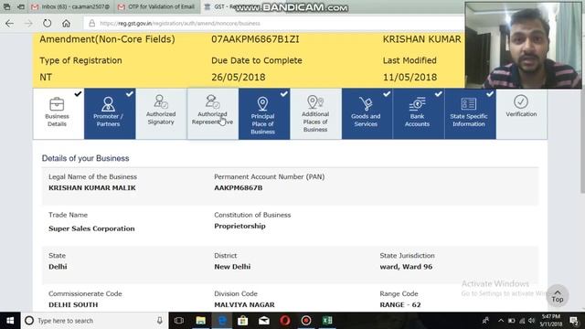Click the battery icon in system tray

(x=512, y=321)
